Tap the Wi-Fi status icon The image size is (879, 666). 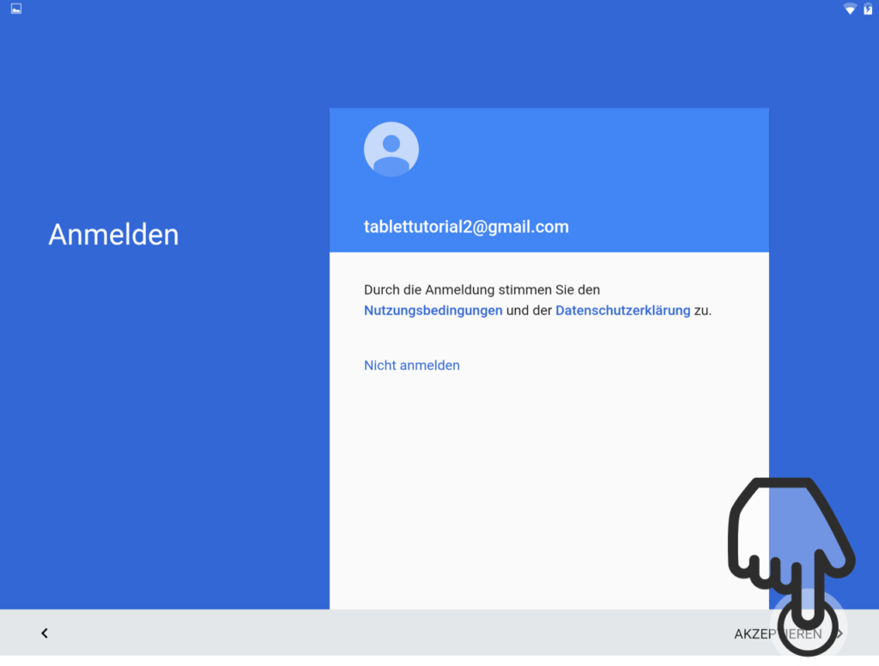click(x=850, y=9)
